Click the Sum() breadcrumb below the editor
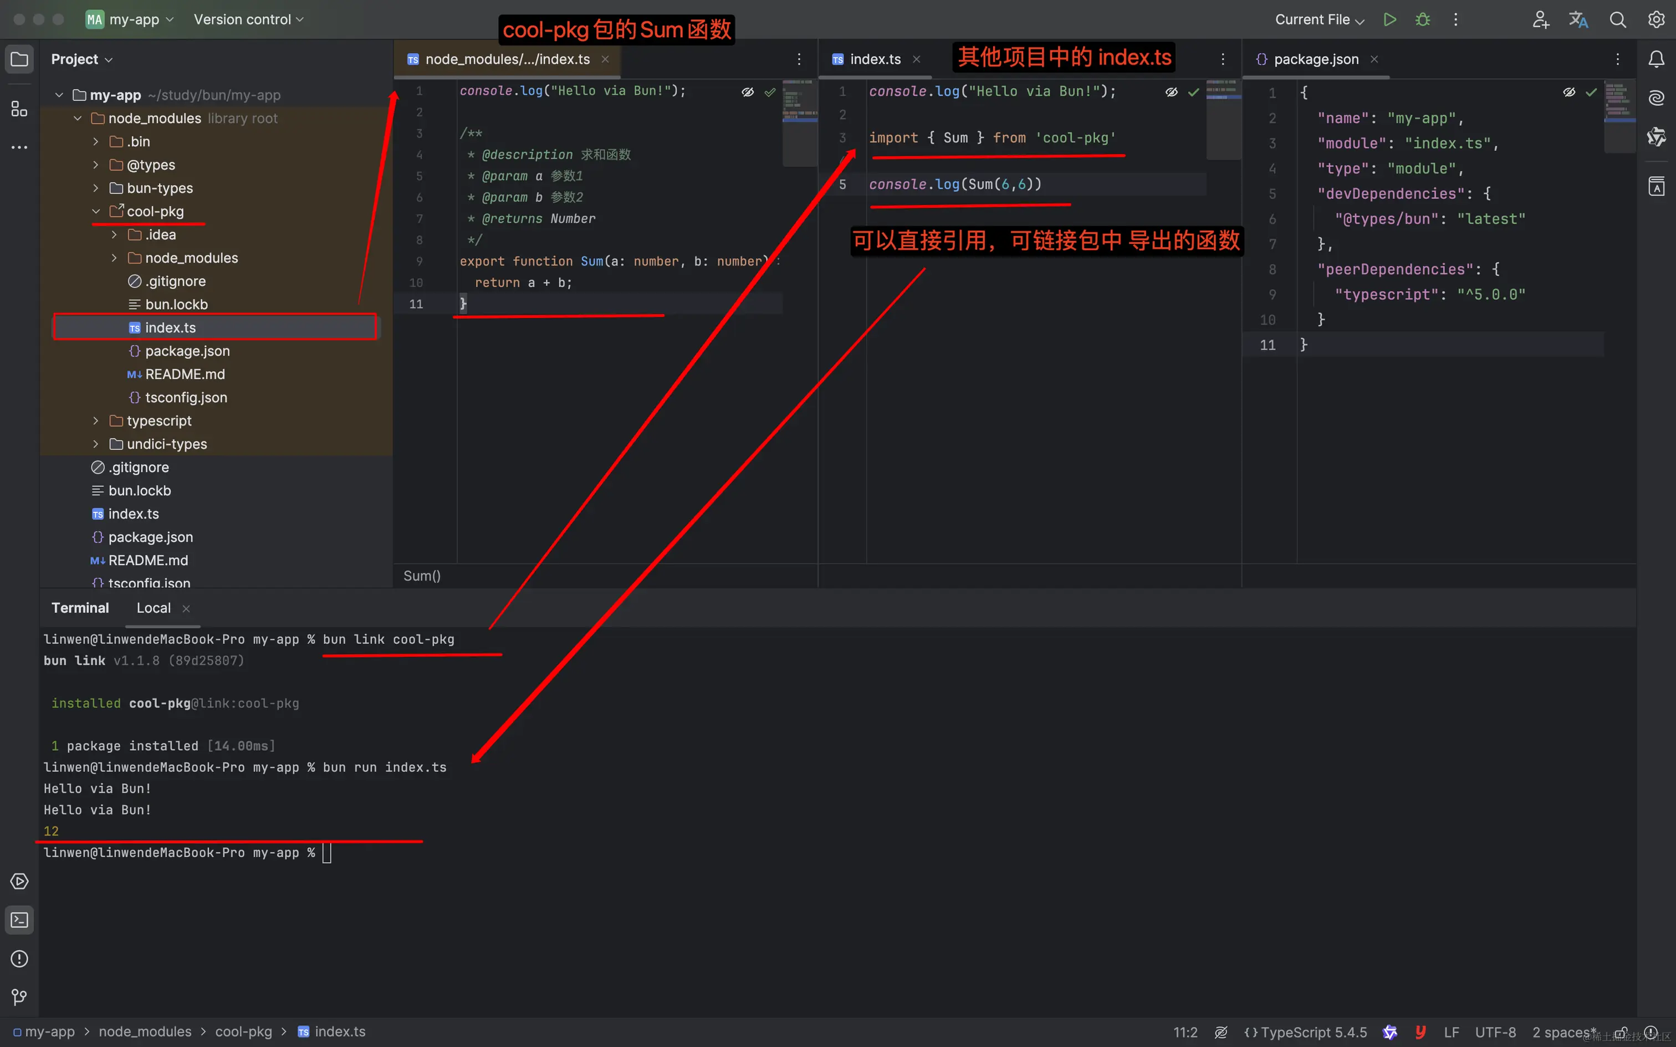This screenshot has width=1676, height=1047. click(x=421, y=576)
